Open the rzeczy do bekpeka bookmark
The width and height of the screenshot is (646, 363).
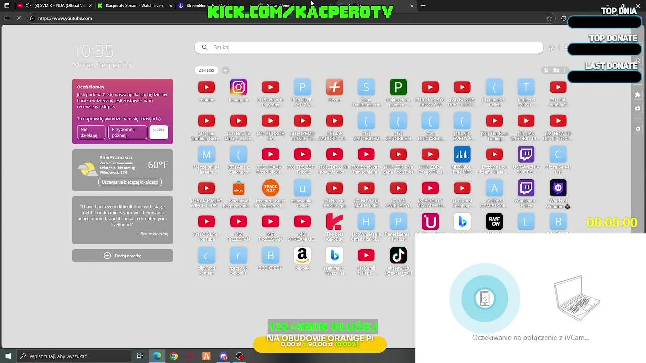click(238, 255)
